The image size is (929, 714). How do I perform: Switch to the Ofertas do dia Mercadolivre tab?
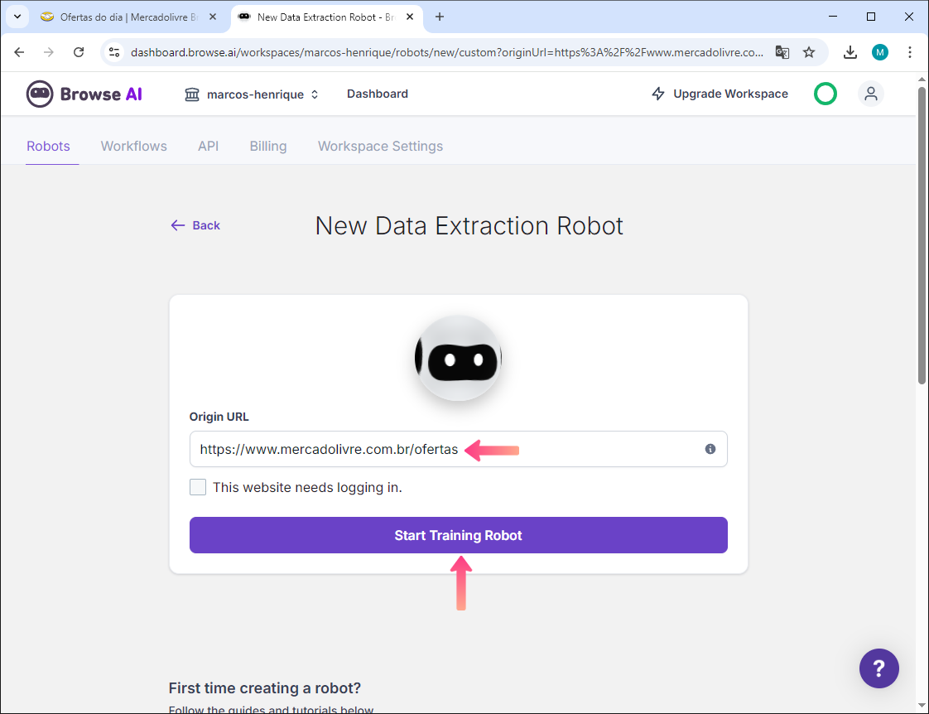129,17
